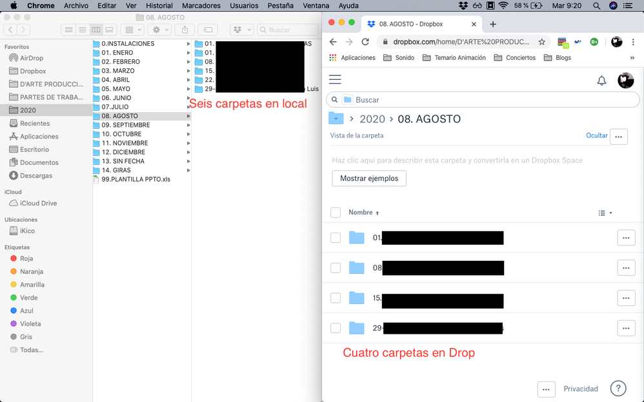The height and width of the screenshot is (402, 644).
Task: Click the Wi-Fi menu bar icon
Action: [x=503, y=6]
